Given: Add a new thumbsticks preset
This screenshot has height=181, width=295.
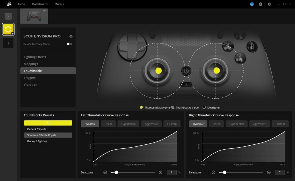Looking at the screenshot, I should pos(48,123).
